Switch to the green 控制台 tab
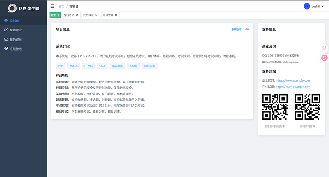The image size is (329, 177). (x=55, y=15)
